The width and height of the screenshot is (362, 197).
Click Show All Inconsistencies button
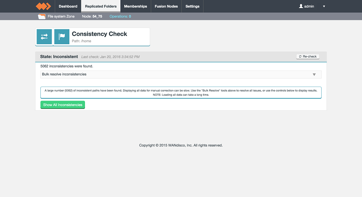coord(62,105)
